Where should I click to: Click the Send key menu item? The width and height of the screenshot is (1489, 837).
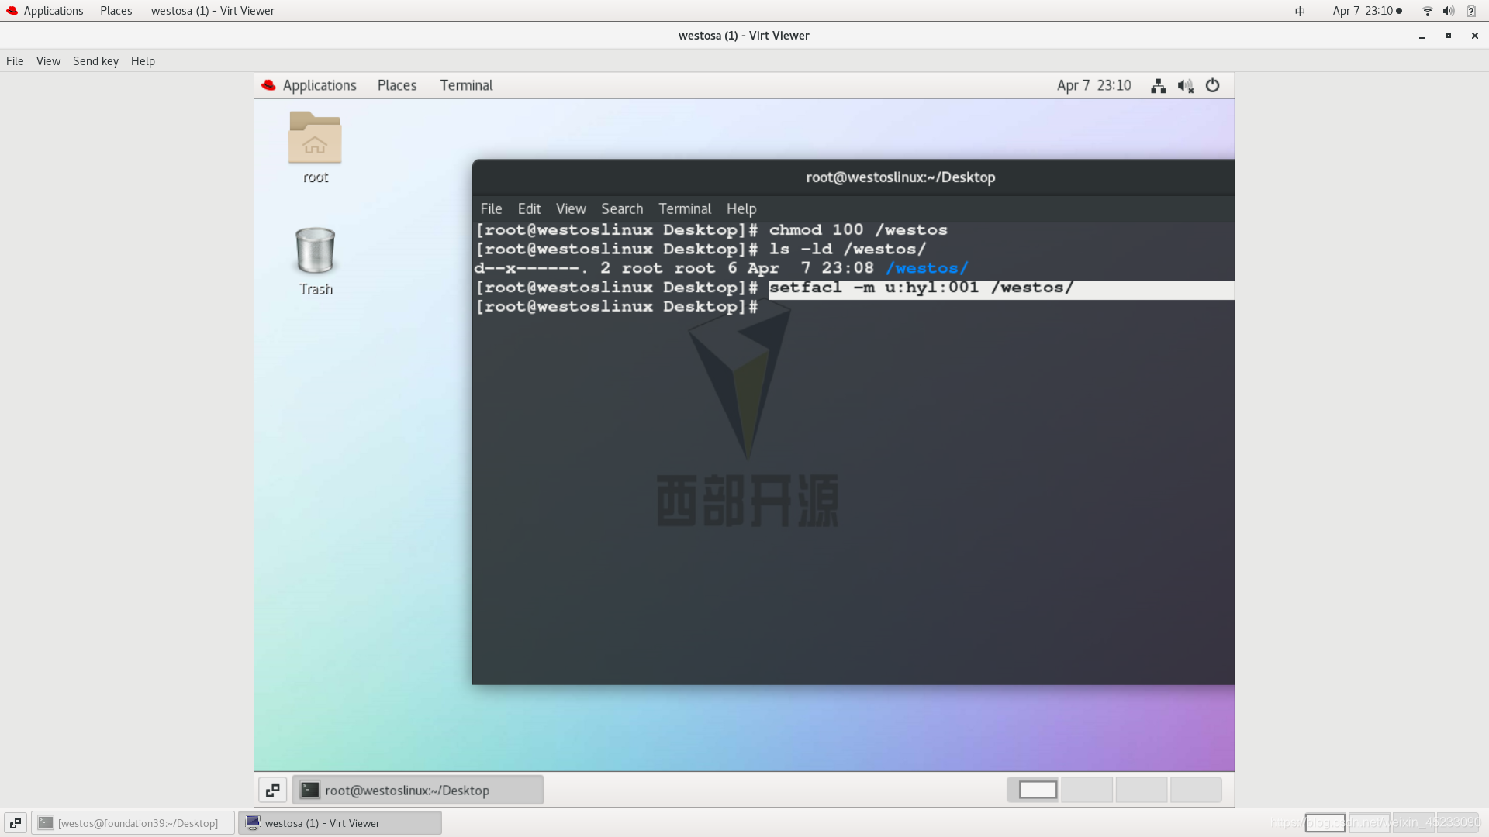coord(95,60)
